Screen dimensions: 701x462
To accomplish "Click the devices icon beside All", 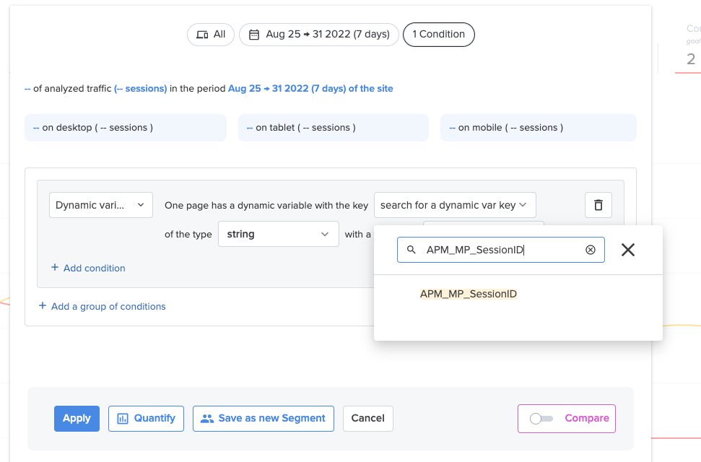I will tap(202, 35).
